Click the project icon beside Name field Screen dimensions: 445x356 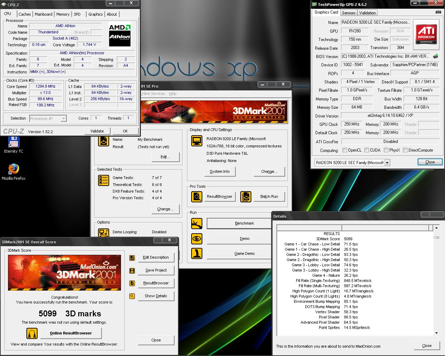point(104,141)
